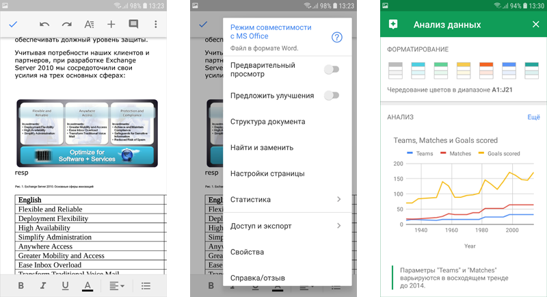Viewport: 547px width, 297px height.
Task: Open Справка/отзыв menu item
Action: pyautogui.click(x=287, y=278)
